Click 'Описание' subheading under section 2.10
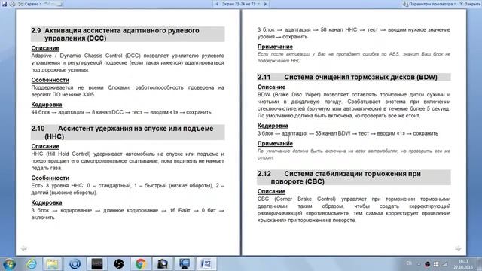This screenshot has height=271, width=482. 45,146
